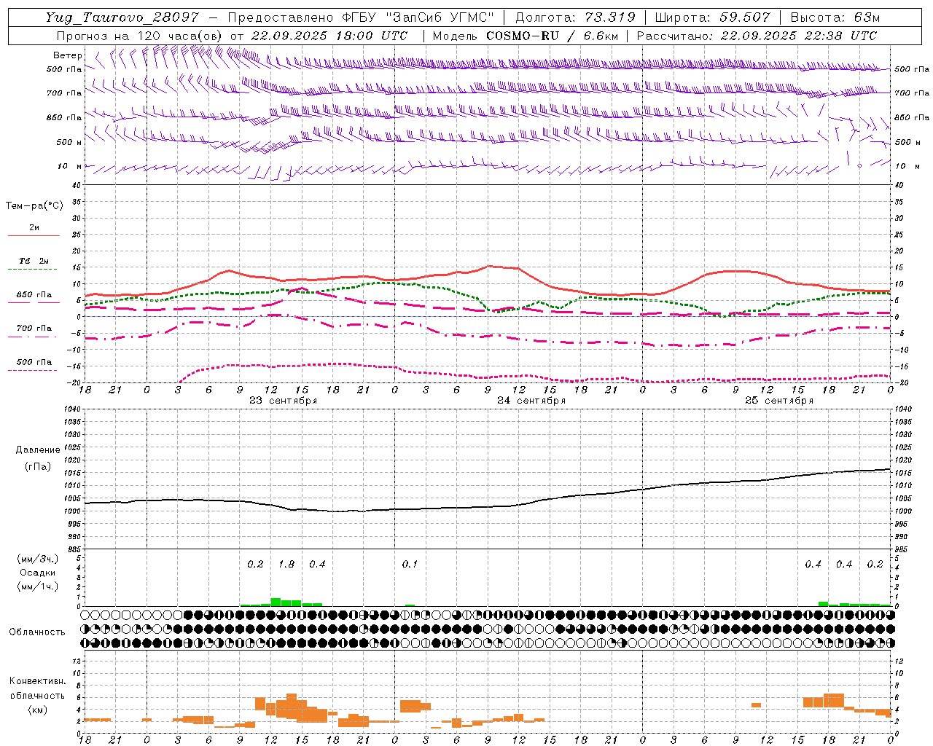
Task: Click the 23 сентября date label
Action: (x=284, y=401)
